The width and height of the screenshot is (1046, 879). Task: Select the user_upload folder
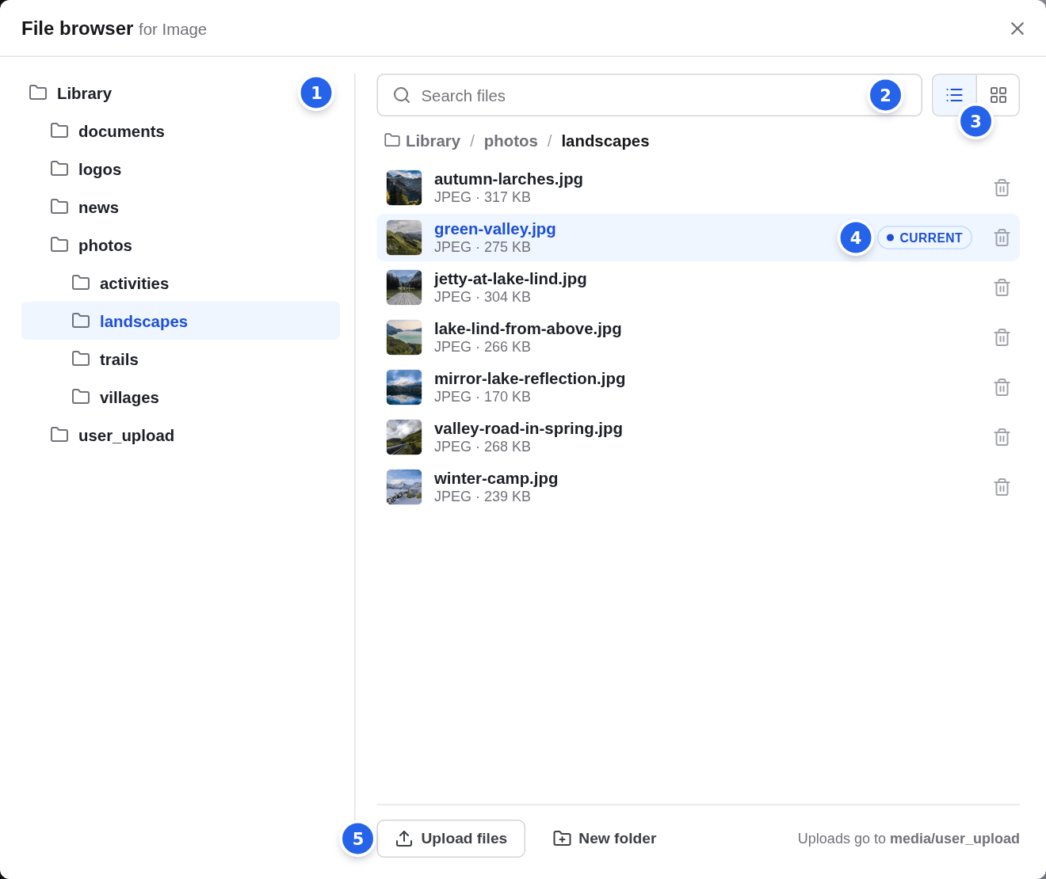pos(181,436)
